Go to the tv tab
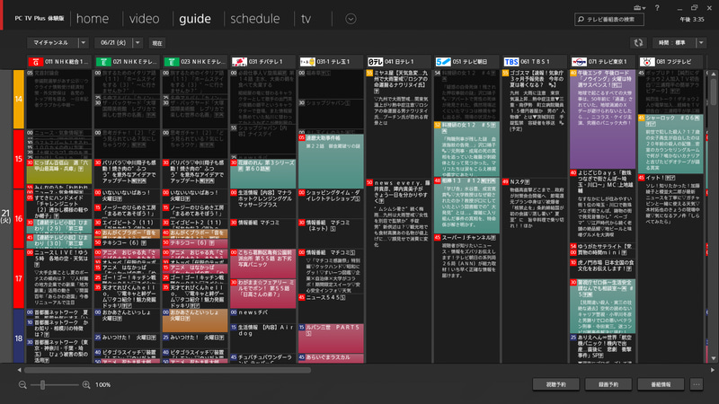Screen dimensions: 719x404 [x=306, y=19]
